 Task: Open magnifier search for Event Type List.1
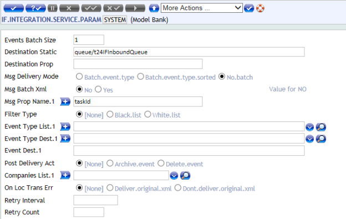coord(321,127)
